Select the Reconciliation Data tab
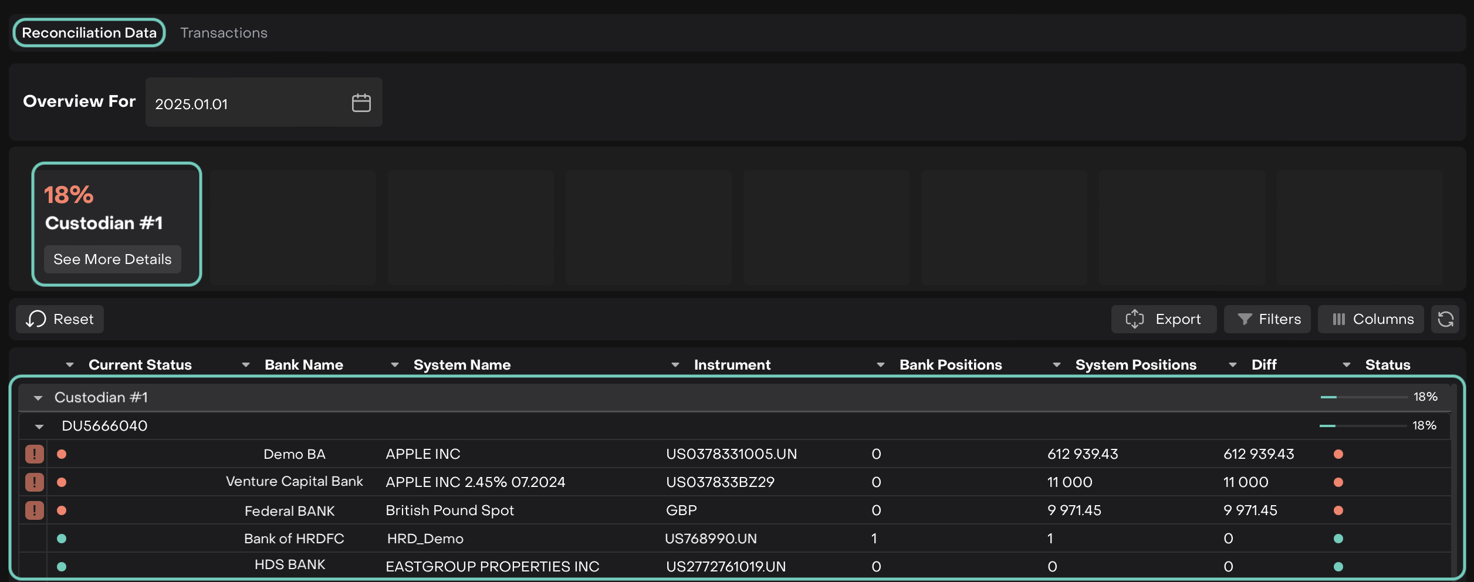The width and height of the screenshot is (1474, 582). pos(89,33)
